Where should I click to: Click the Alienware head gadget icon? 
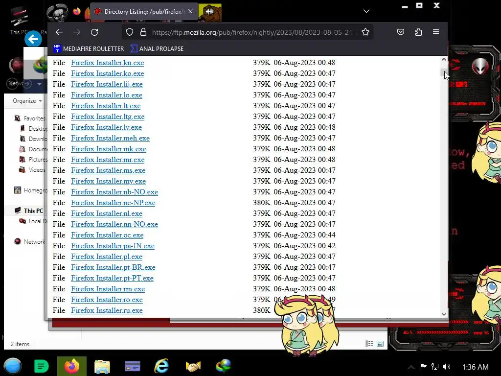click(480, 66)
